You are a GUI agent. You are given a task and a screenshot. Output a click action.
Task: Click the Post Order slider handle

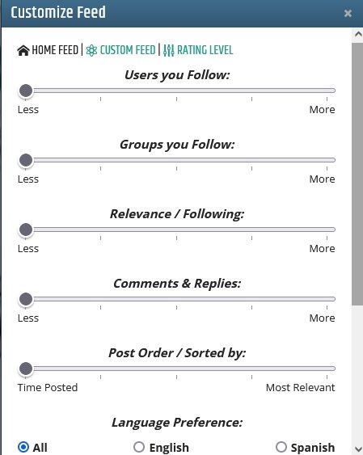[x=26, y=369]
